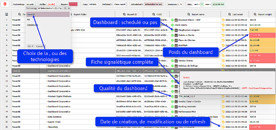
Task: Click the Last event column header
Action: click(x=235, y=15)
